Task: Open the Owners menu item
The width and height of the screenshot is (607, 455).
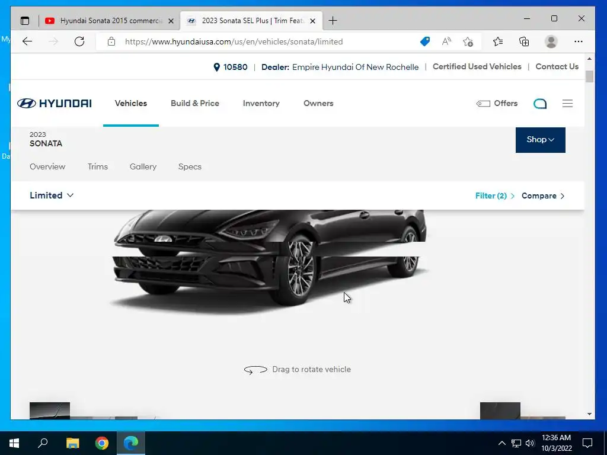Action: click(x=318, y=103)
